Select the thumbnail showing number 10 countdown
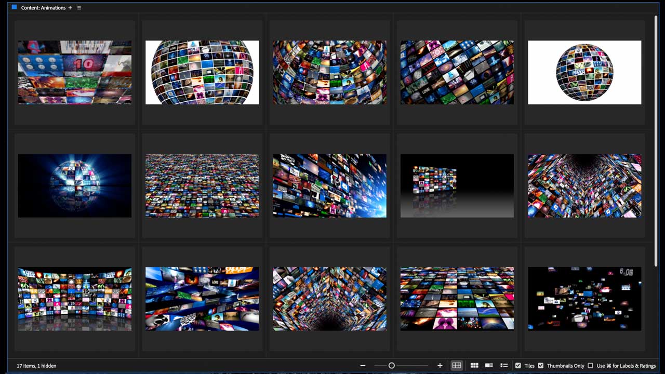Viewport: 665px width, 374px height. point(75,72)
